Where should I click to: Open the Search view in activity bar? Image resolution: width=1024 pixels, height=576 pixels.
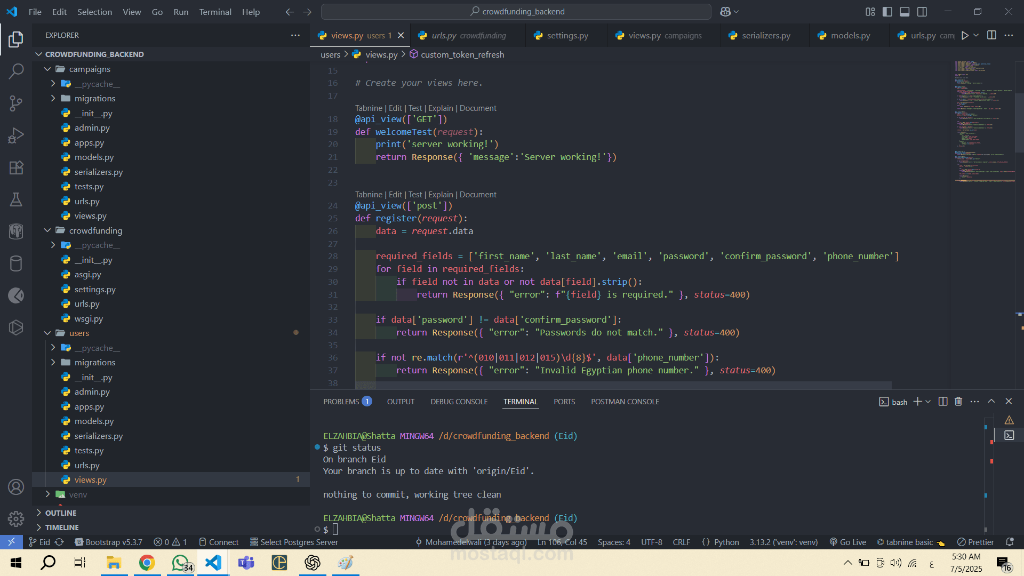[x=16, y=71]
